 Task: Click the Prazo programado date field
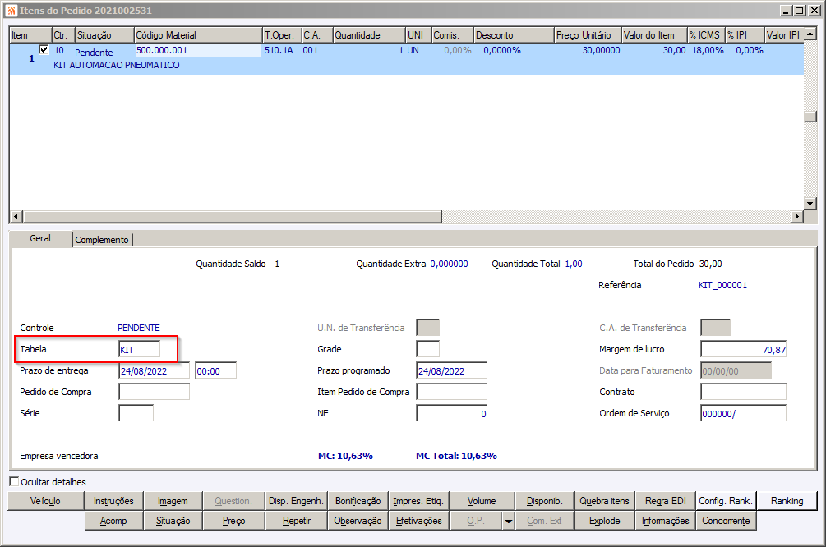pos(451,371)
